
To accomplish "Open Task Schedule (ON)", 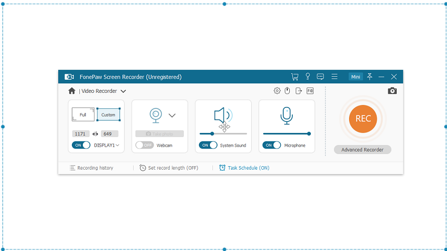I will (244, 168).
